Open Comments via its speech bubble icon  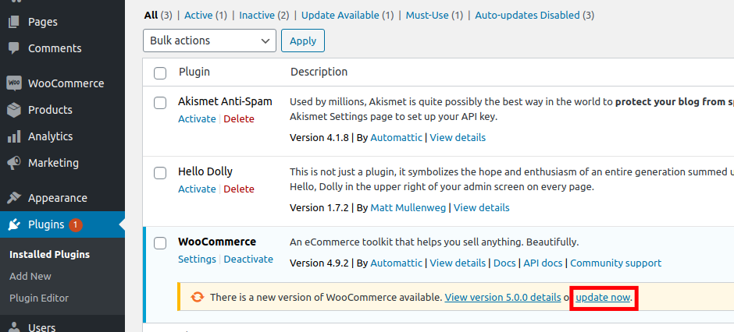point(14,48)
